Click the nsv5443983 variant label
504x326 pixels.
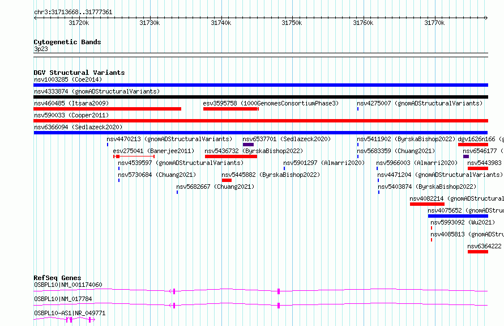pos(484,163)
